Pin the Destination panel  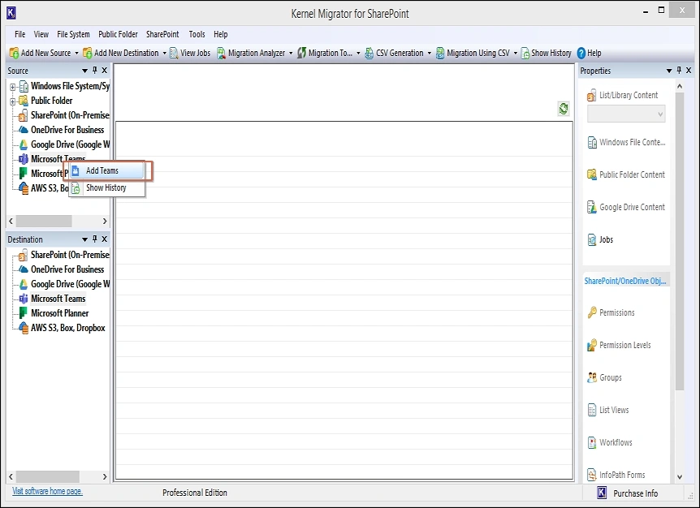click(95, 239)
